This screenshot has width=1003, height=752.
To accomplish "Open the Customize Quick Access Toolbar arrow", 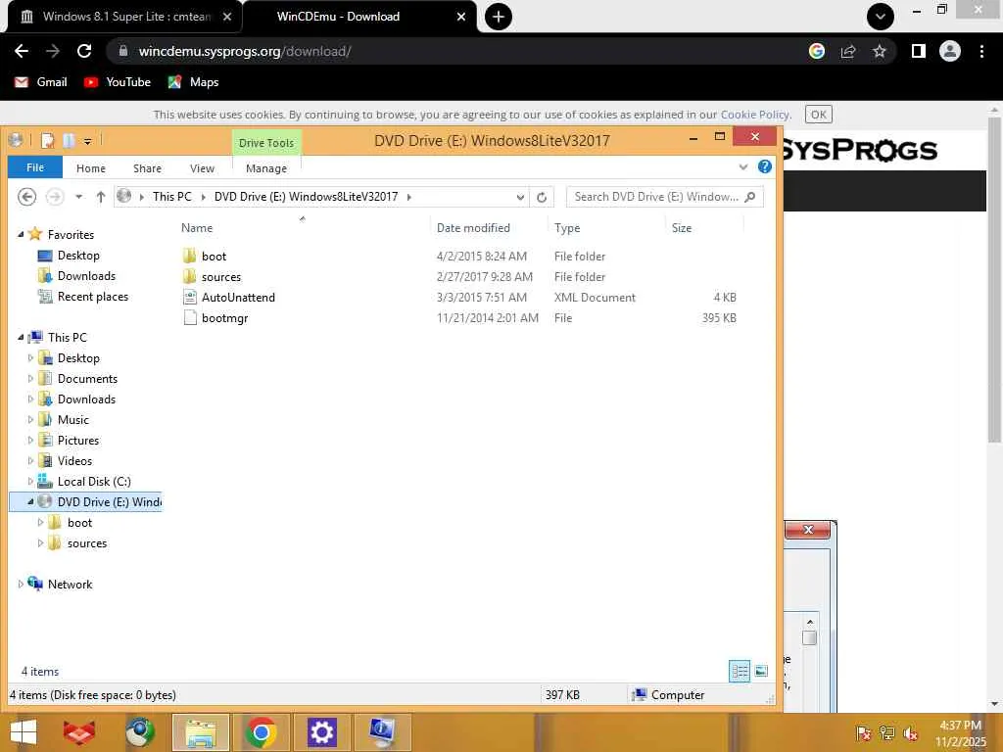I will 87,141.
